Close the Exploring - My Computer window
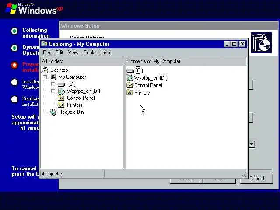 242,44
